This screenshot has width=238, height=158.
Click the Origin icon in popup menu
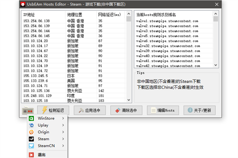31,132
